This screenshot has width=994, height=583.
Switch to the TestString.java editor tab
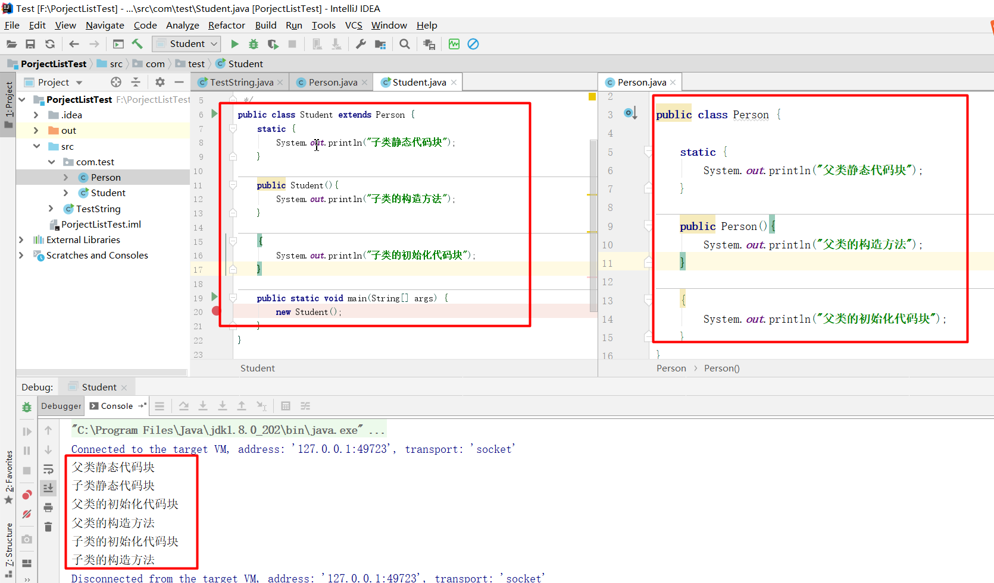[x=240, y=83]
